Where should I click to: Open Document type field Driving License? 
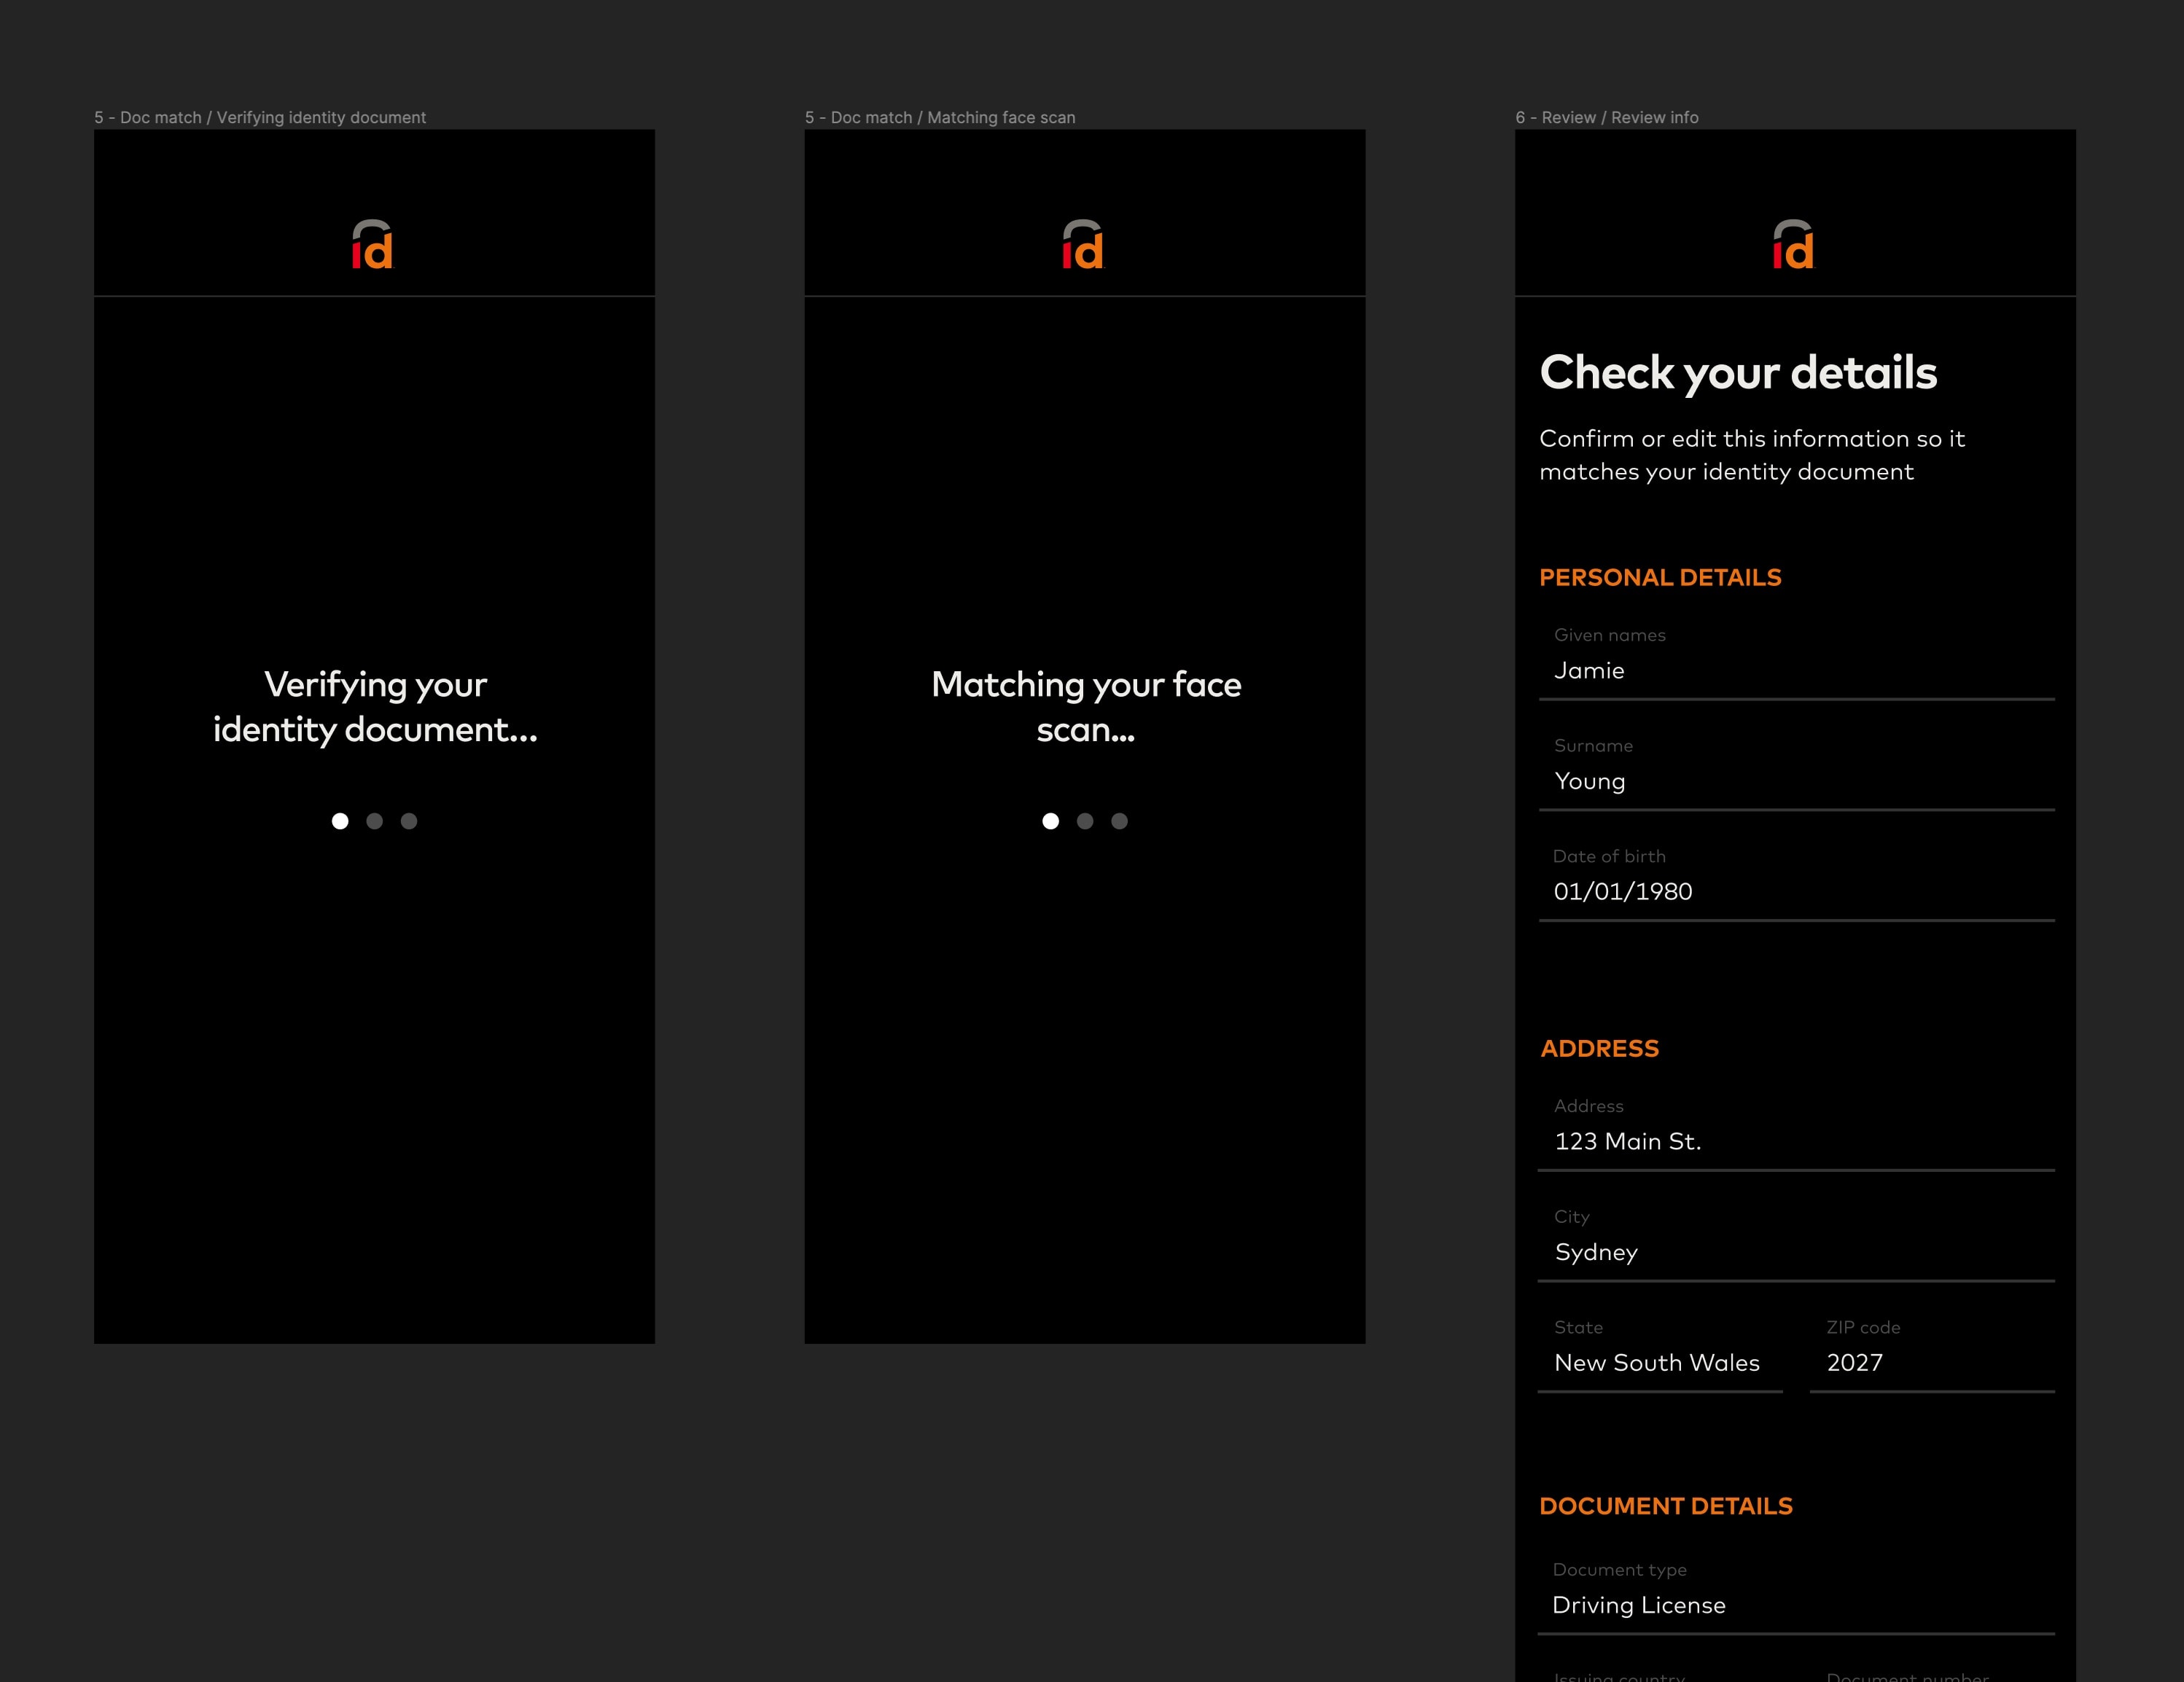[1795, 1605]
